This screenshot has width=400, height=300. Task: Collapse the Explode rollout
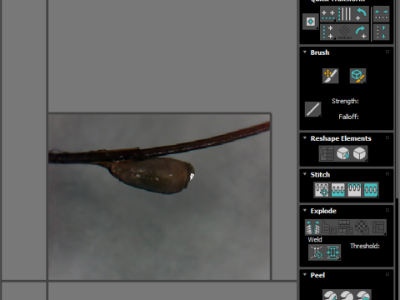coord(305,210)
